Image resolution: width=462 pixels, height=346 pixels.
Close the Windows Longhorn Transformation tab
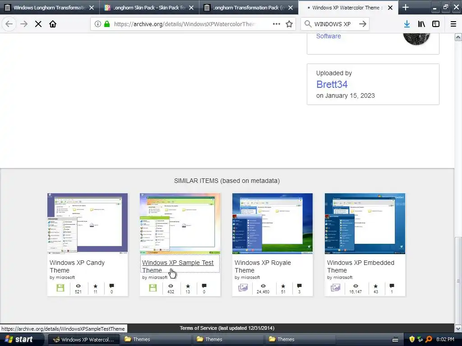point(92,8)
